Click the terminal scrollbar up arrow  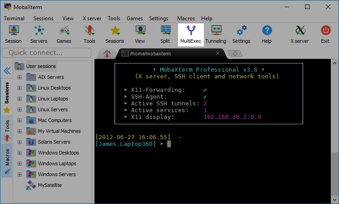pyautogui.click(x=334, y=63)
